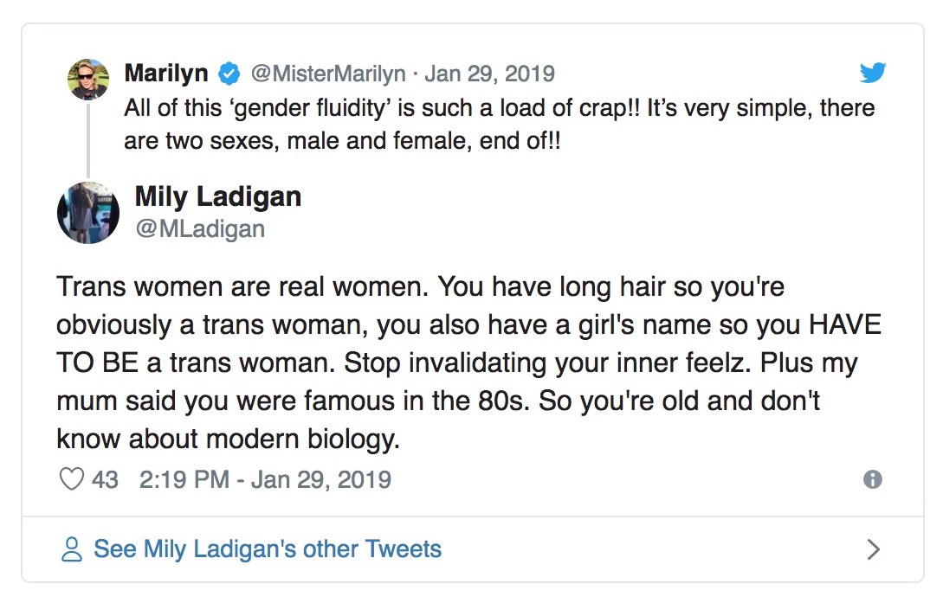Image resolution: width=943 pixels, height=603 pixels.
Task: Open Mily Ladigan's profile avatar
Action: point(88,213)
